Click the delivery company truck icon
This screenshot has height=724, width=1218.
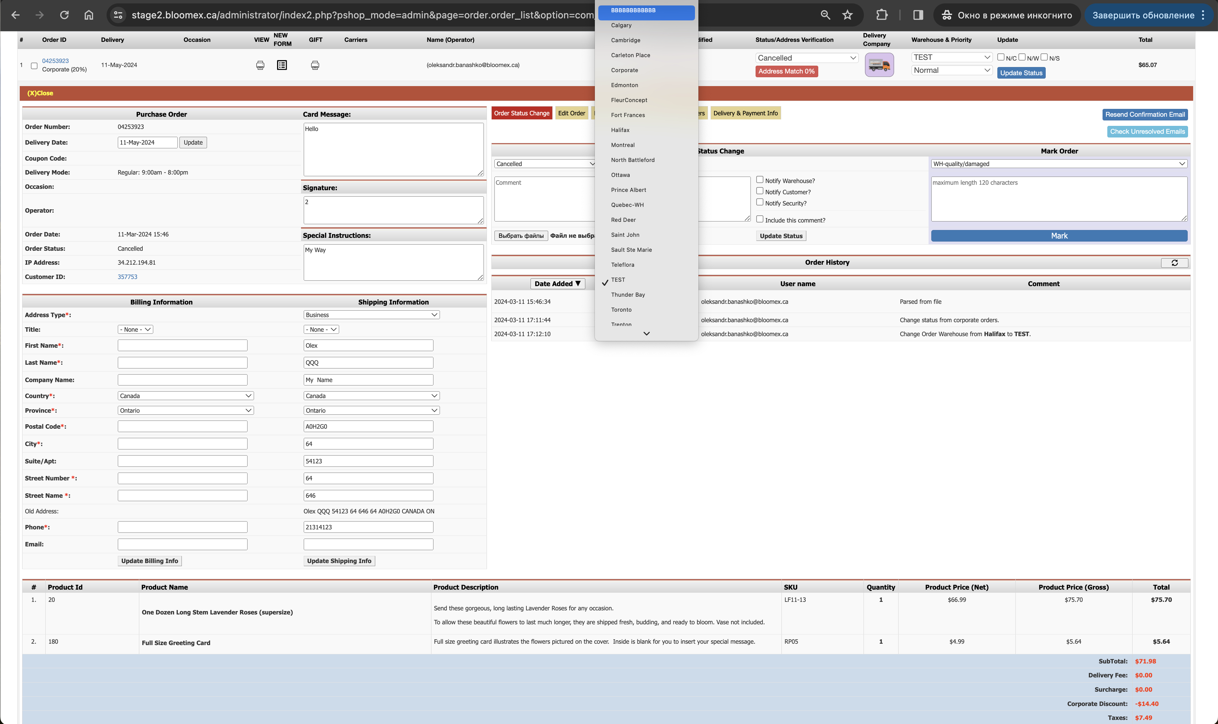[x=879, y=65]
